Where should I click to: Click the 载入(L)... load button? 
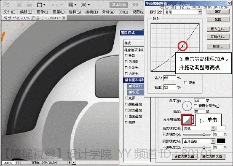tap(218, 29)
